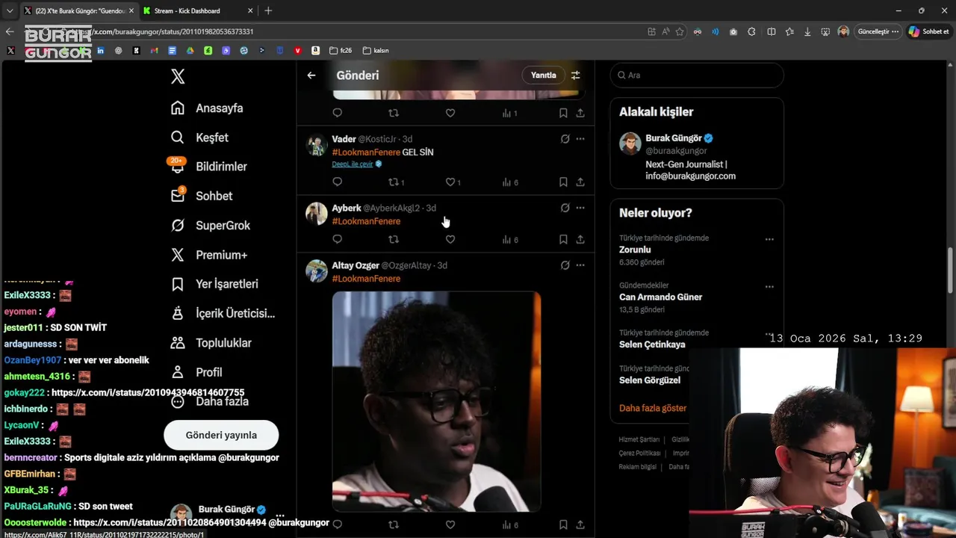Like Ayberk's post
This screenshot has width=956, height=538.
(x=450, y=240)
